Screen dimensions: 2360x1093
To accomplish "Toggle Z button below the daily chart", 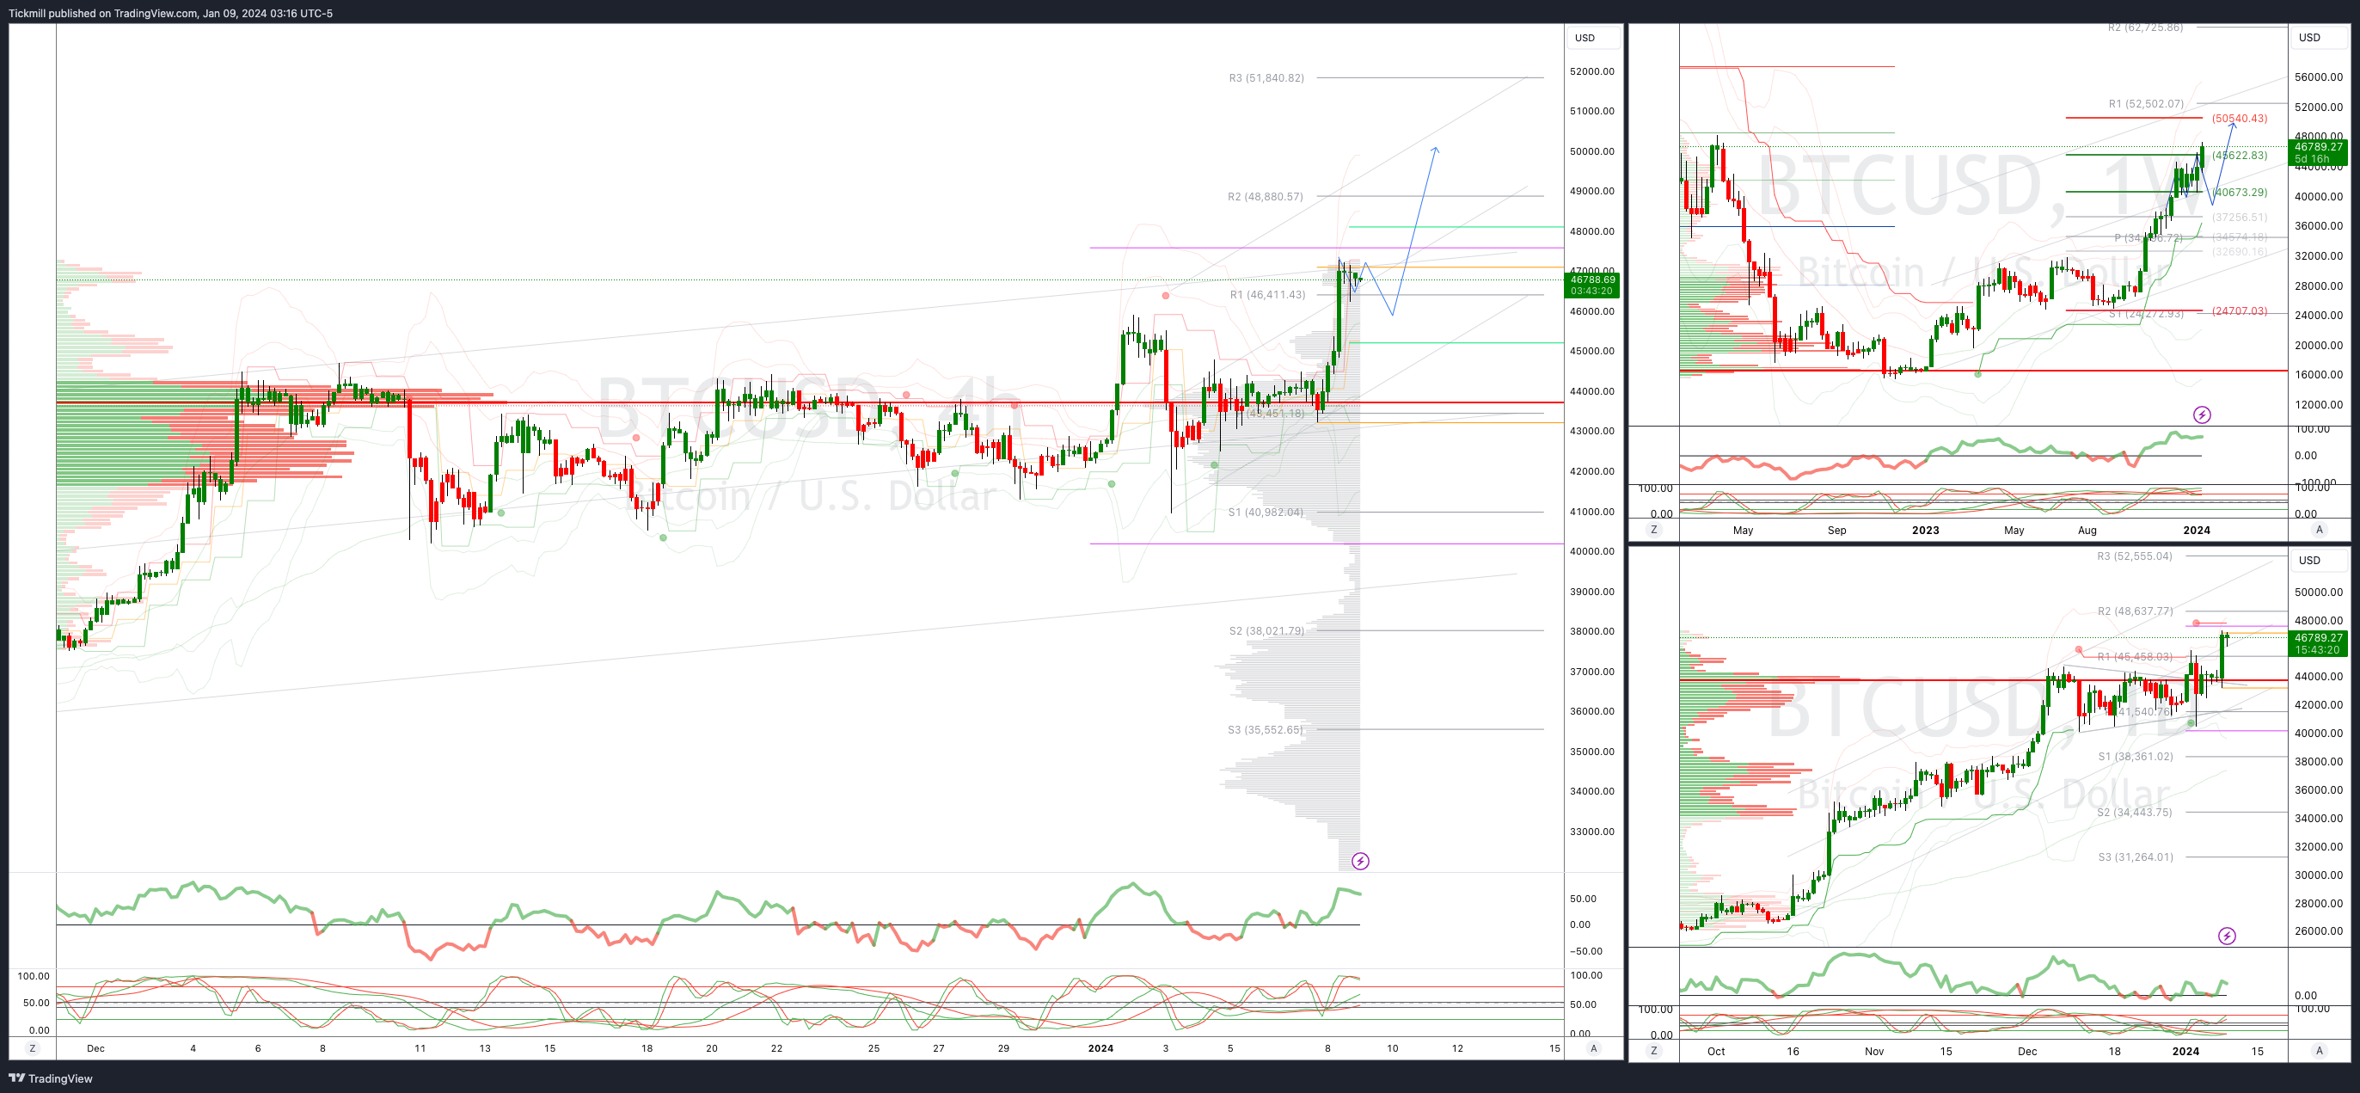I will (1653, 1051).
